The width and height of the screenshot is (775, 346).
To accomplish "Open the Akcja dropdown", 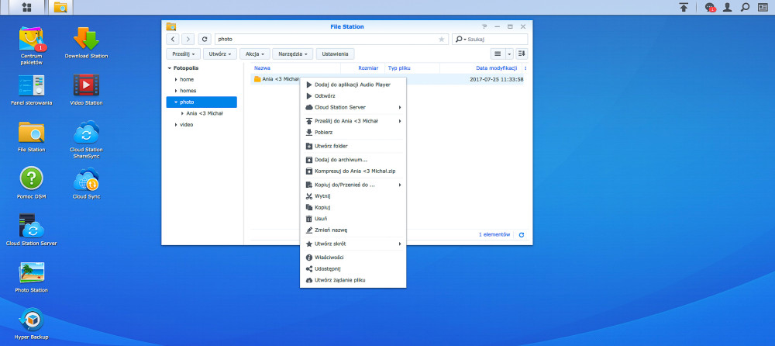I will pos(255,54).
